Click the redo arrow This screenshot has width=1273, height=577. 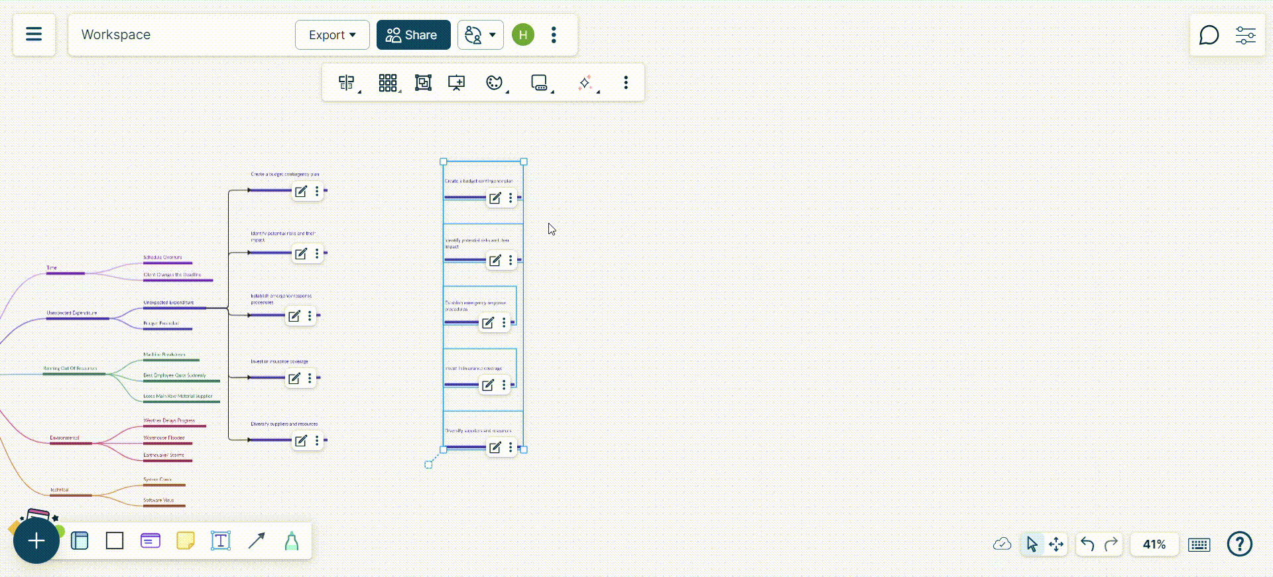coord(1111,545)
